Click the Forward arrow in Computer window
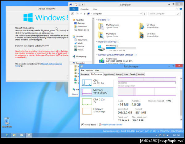The width and height of the screenshot is (185, 144). point(77,14)
